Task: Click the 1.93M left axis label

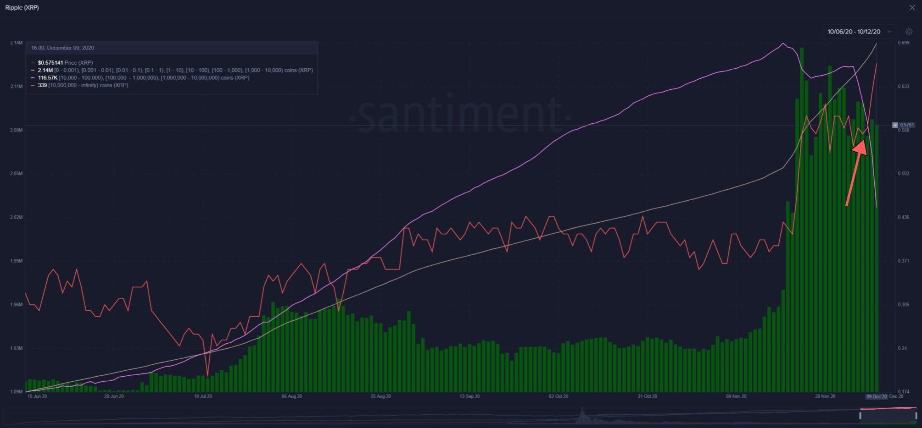Action: [16, 349]
